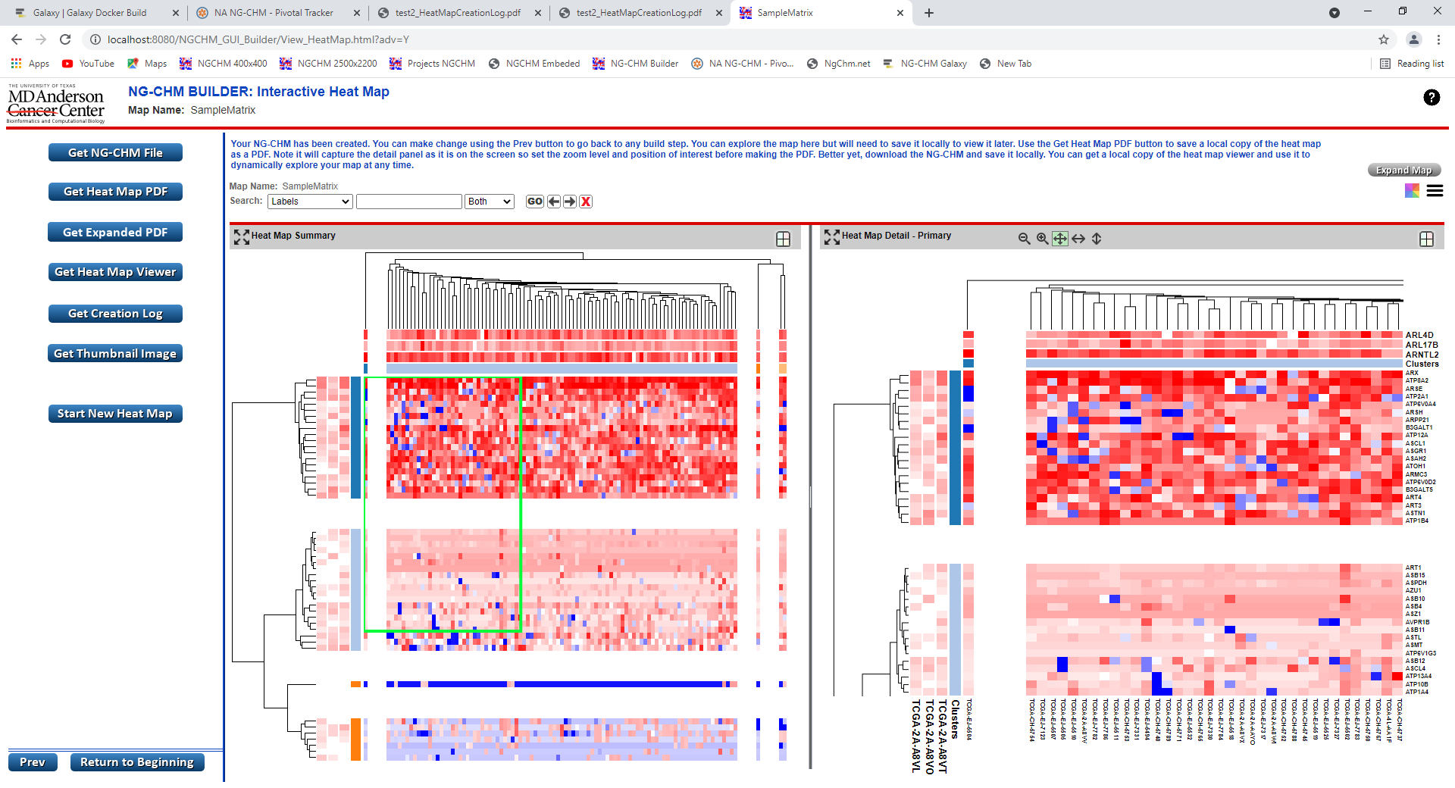Close the SampleMatrix tab

(900, 13)
